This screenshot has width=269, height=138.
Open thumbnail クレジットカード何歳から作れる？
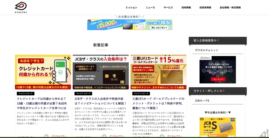[43, 72]
